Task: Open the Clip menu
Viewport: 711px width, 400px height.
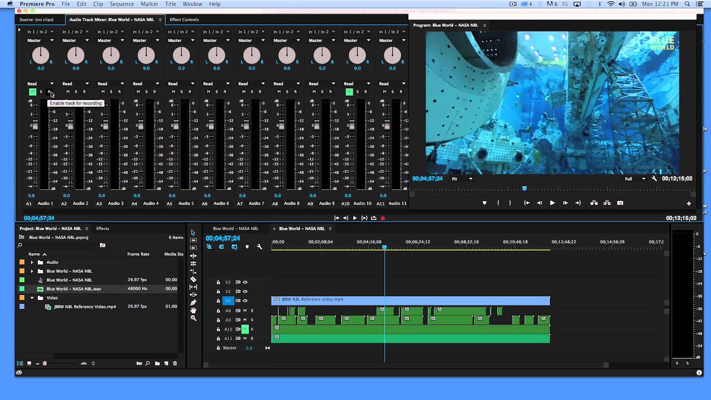Action: 98,4
